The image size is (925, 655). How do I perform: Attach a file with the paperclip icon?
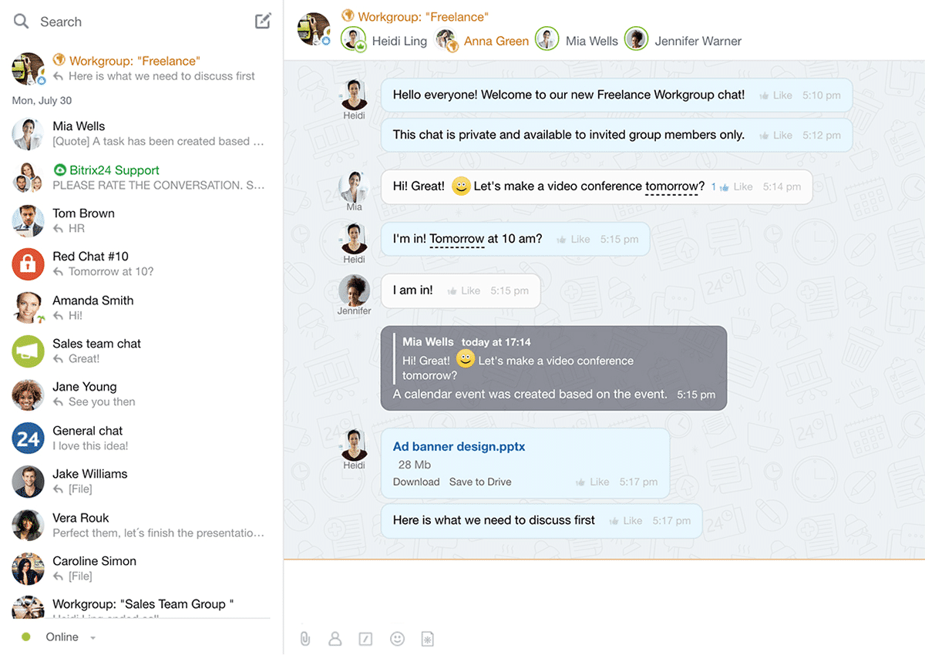pyautogui.click(x=304, y=638)
